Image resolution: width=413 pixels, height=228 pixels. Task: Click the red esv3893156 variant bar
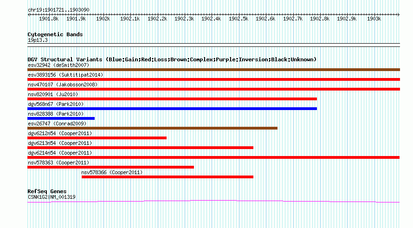click(x=213, y=79)
